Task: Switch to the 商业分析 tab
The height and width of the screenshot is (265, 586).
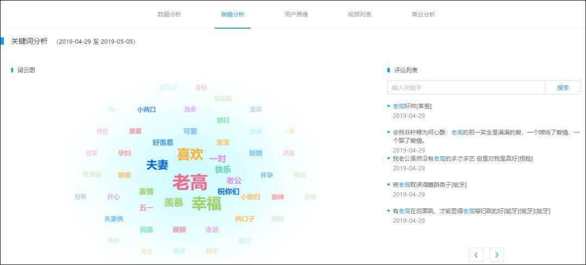Action: (423, 15)
